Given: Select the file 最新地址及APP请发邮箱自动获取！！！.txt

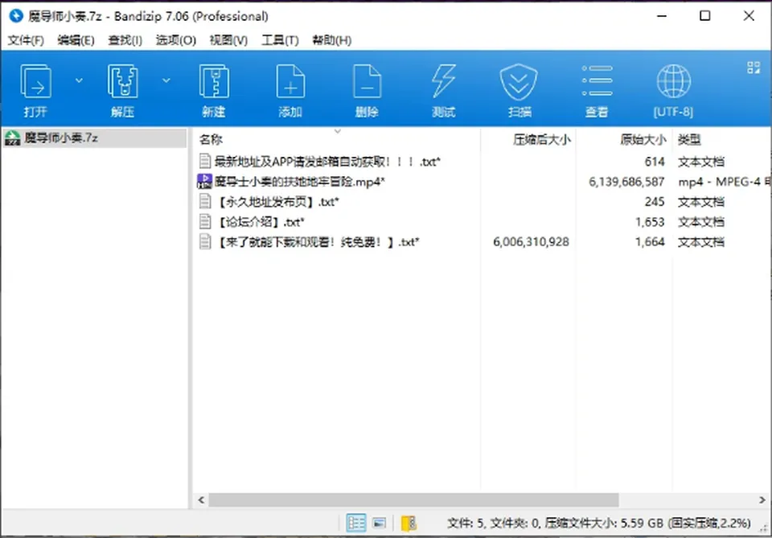Looking at the screenshot, I should tap(327, 162).
